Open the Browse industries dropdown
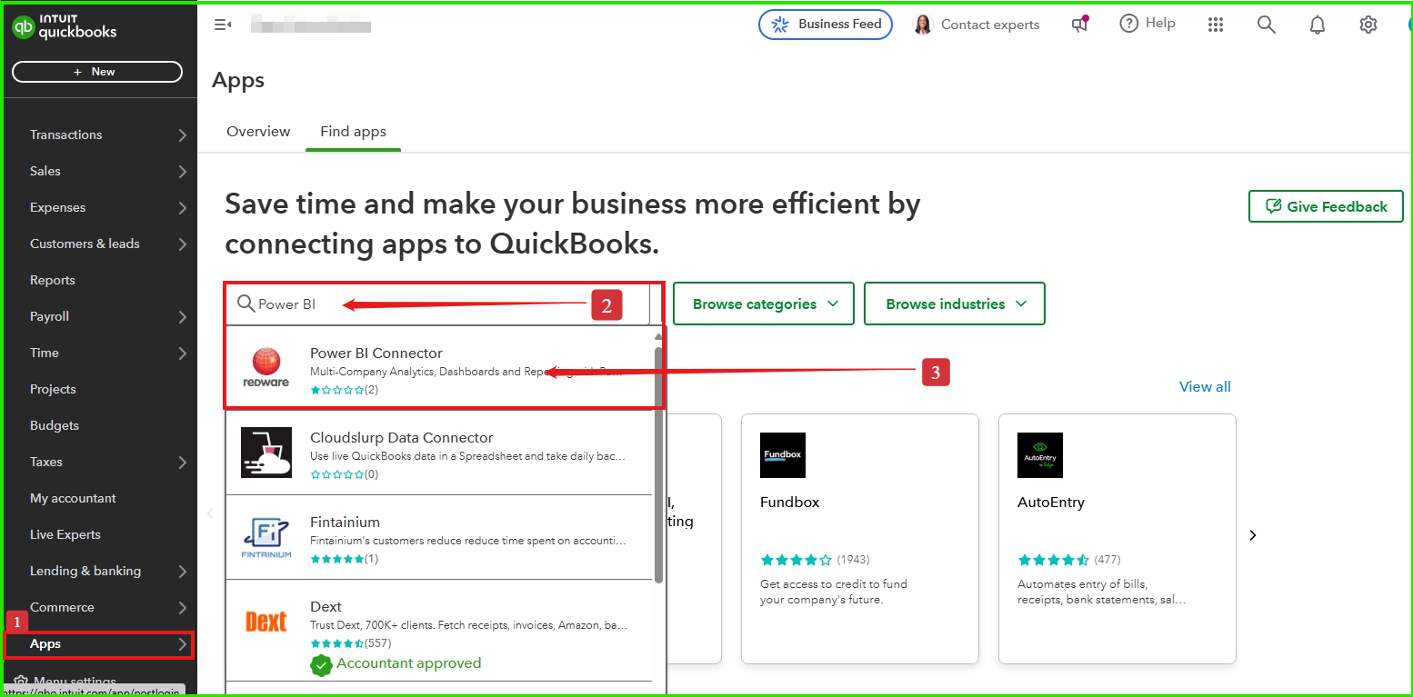Screen dimensions: 1413x697 (954, 304)
